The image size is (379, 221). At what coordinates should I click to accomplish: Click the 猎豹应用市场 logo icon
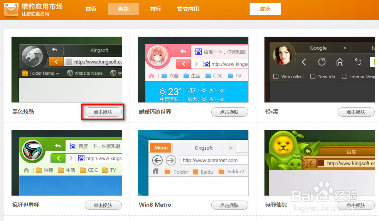click(11, 10)
